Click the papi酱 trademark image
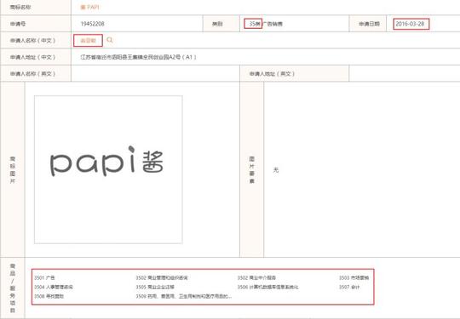This screenshot has height=319, width=460. point(108,169)
